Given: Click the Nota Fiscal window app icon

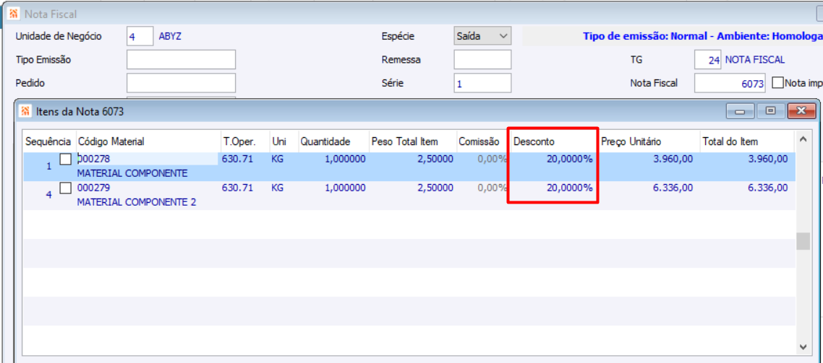Looking at the screenshot, I should [14, 14].
